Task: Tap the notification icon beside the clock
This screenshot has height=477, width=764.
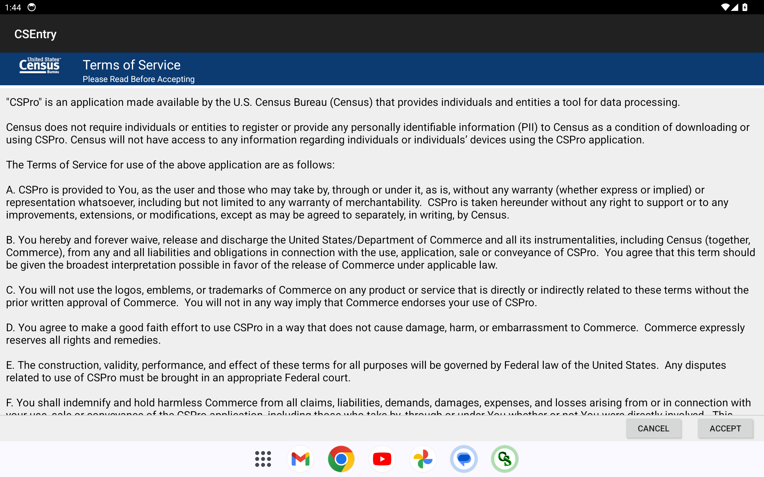Action: point(32,7)
